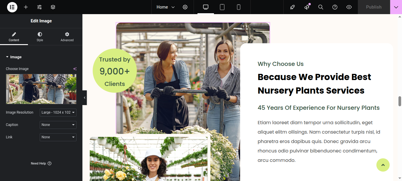402x181 pixels.
Task: Open What's New megaphone icon
Action: pos(307,7)
